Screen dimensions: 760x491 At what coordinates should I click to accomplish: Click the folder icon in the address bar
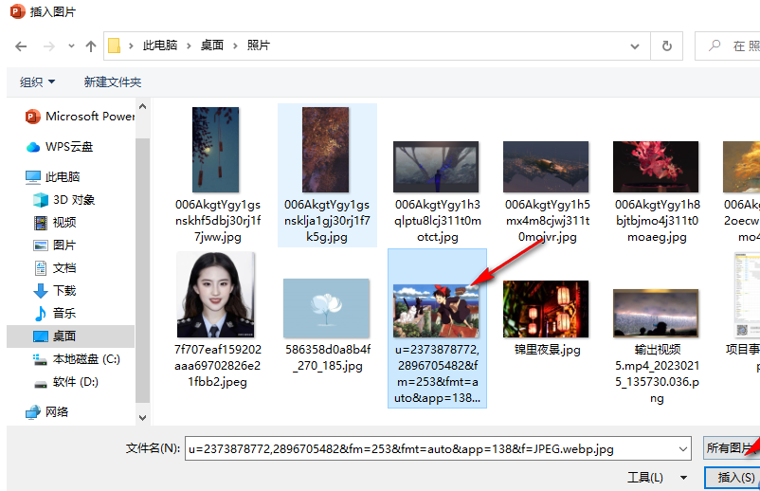[114, 45]
